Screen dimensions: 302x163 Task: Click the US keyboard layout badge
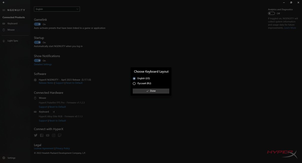[54, 112]
